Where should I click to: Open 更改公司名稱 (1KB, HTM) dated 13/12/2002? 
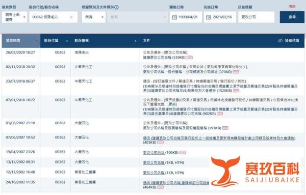point(154,162)
